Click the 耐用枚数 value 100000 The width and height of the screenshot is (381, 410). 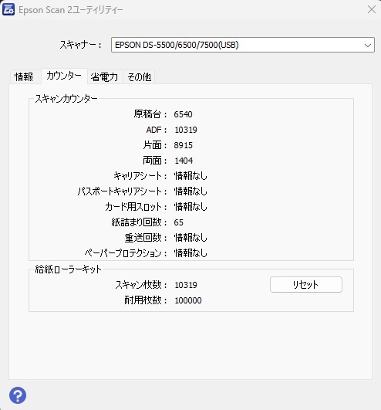188,300
